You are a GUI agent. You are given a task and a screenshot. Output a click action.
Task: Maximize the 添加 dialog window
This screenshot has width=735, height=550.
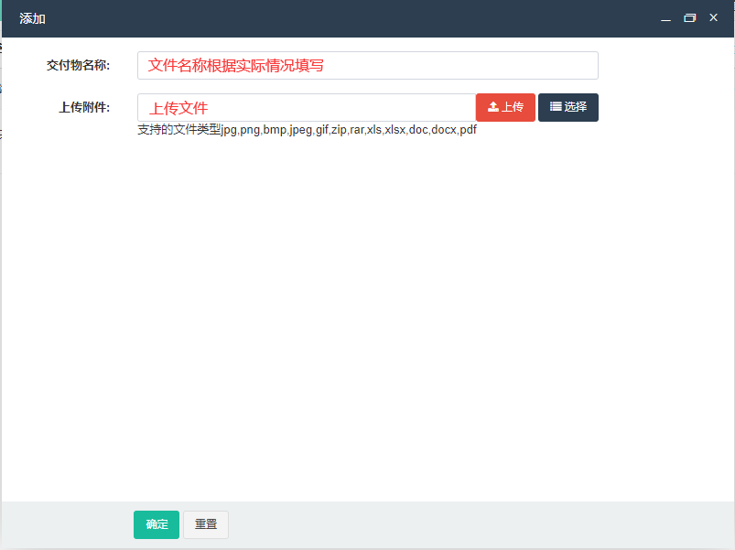tap(689, 17)
